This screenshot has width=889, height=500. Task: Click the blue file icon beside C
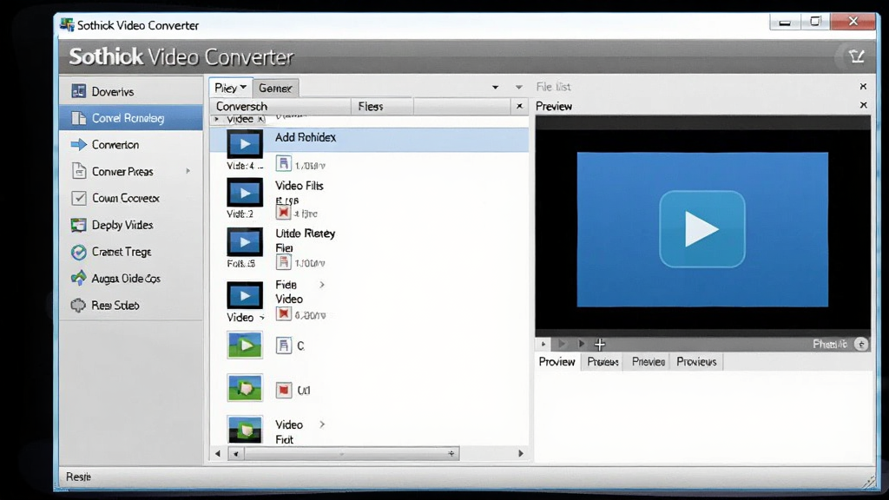[x=284, y=345]
